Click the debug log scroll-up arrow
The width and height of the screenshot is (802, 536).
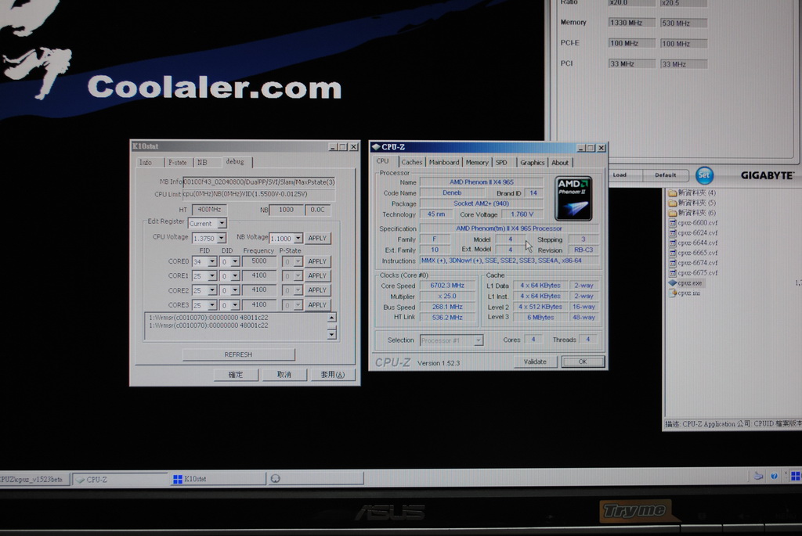click(331, 318)
